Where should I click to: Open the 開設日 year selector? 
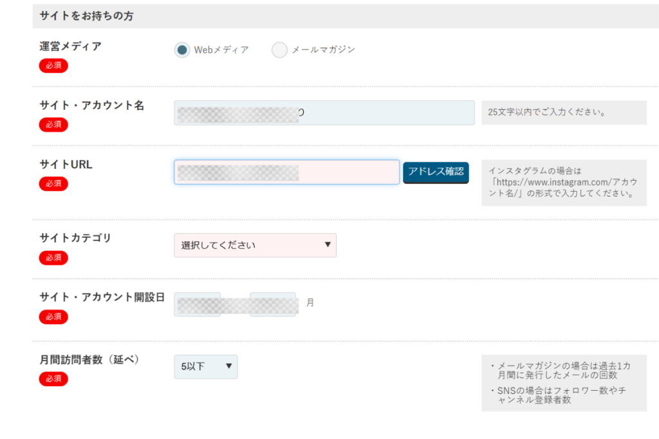[x=198, y=304]
